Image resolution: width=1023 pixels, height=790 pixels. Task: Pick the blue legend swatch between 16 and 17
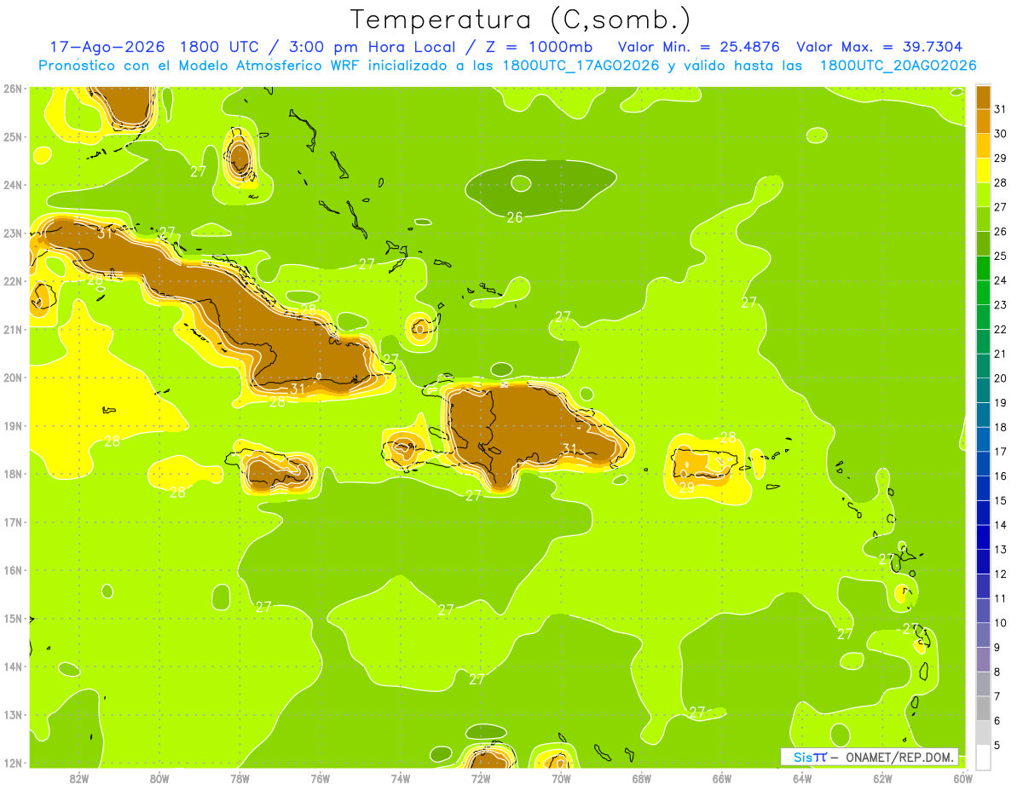coord(983,464)
